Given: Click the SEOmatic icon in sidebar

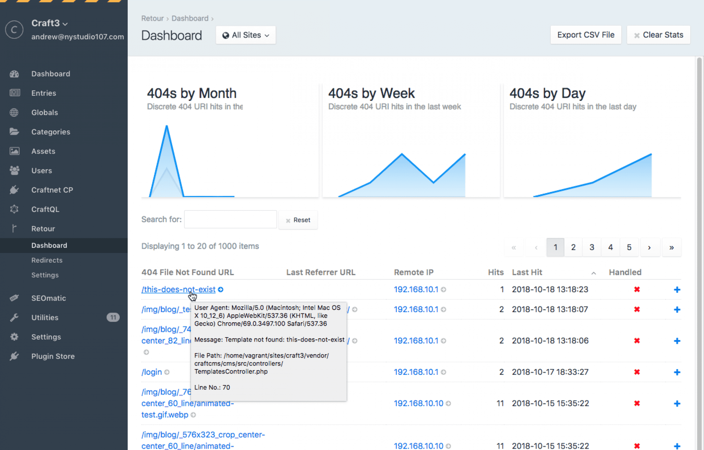Looking at the screenshot, I should point(14,298).
